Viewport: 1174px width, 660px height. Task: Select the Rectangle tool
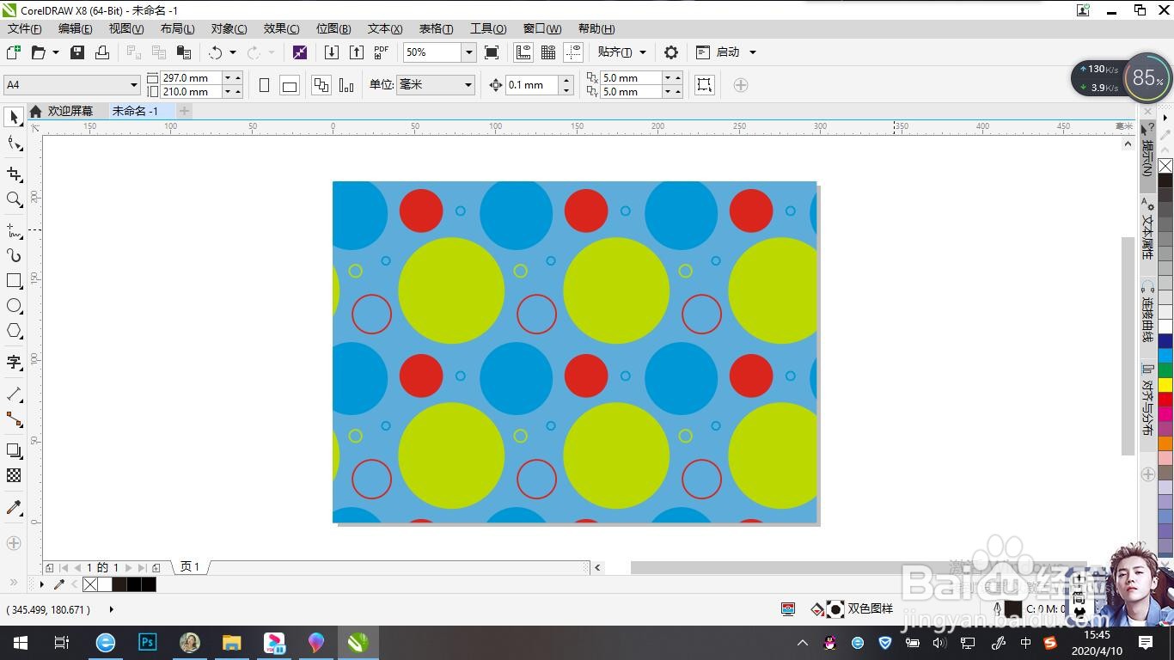click(x=14, y=281)
